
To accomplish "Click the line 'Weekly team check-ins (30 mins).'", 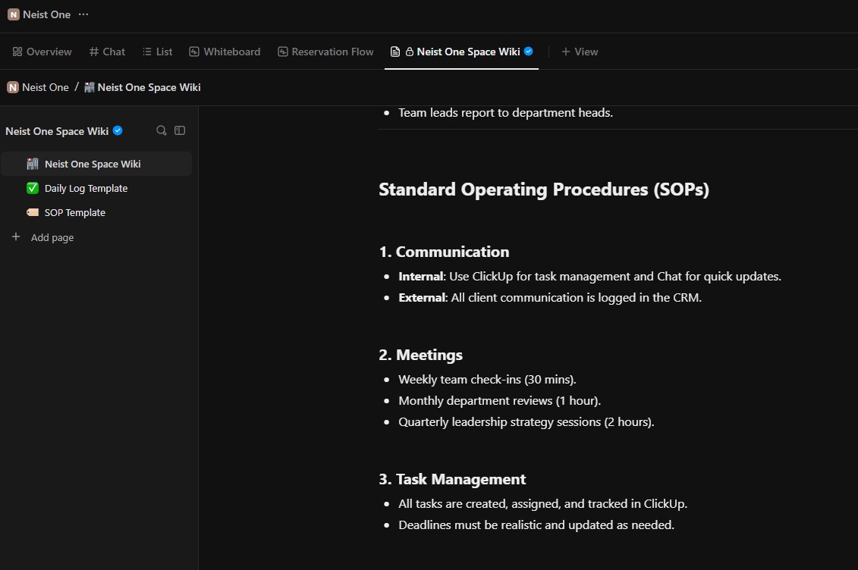I will coord(487,380).
